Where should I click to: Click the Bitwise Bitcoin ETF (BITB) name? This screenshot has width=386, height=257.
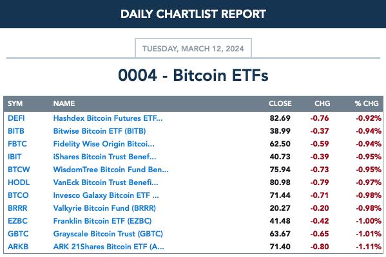99,131
